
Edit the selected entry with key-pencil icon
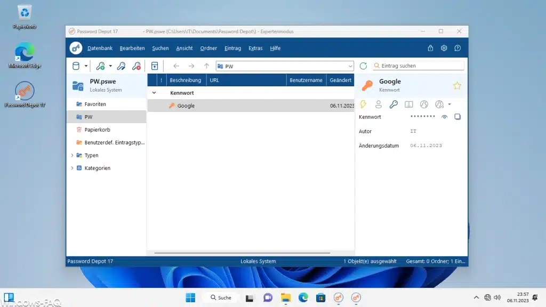click(x=121, y=66)
